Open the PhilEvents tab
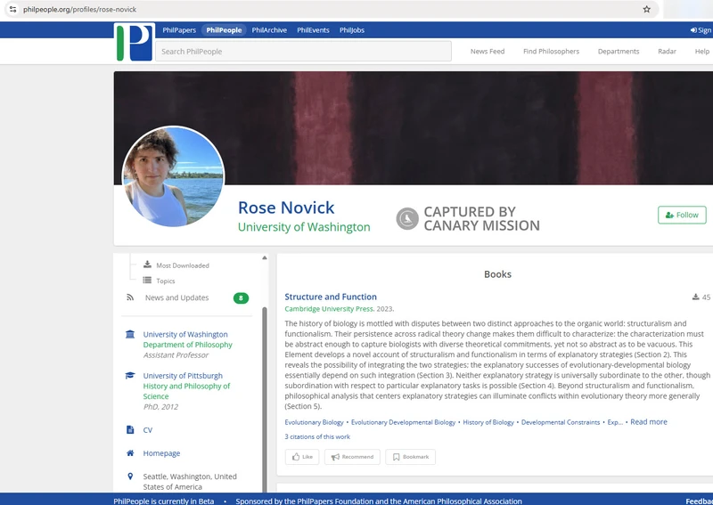713x505 pixels. tap(313, 30)
